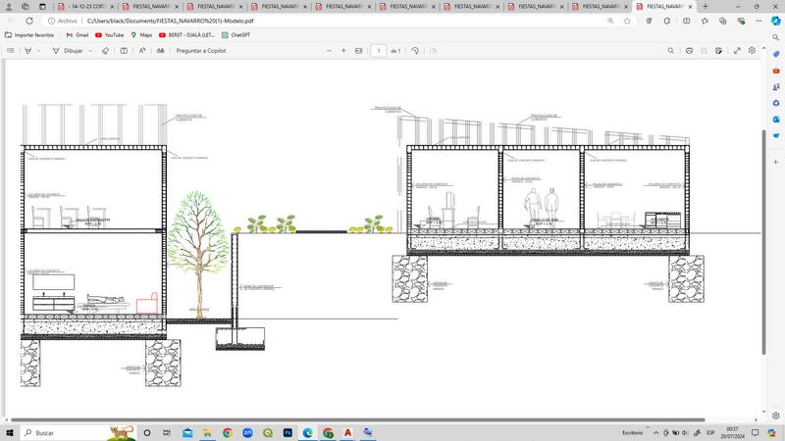Open the BERET - OJALÁ bookmark
Screen dimensions: 785x441
pos(186,35)
